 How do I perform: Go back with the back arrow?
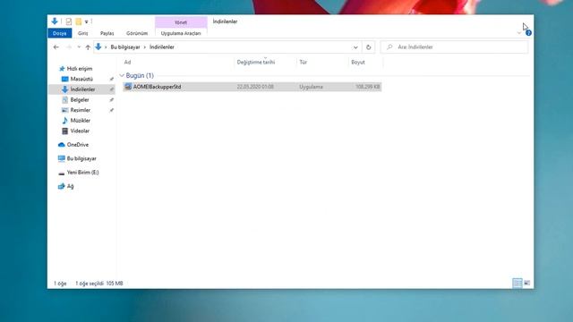coord(56,47)
